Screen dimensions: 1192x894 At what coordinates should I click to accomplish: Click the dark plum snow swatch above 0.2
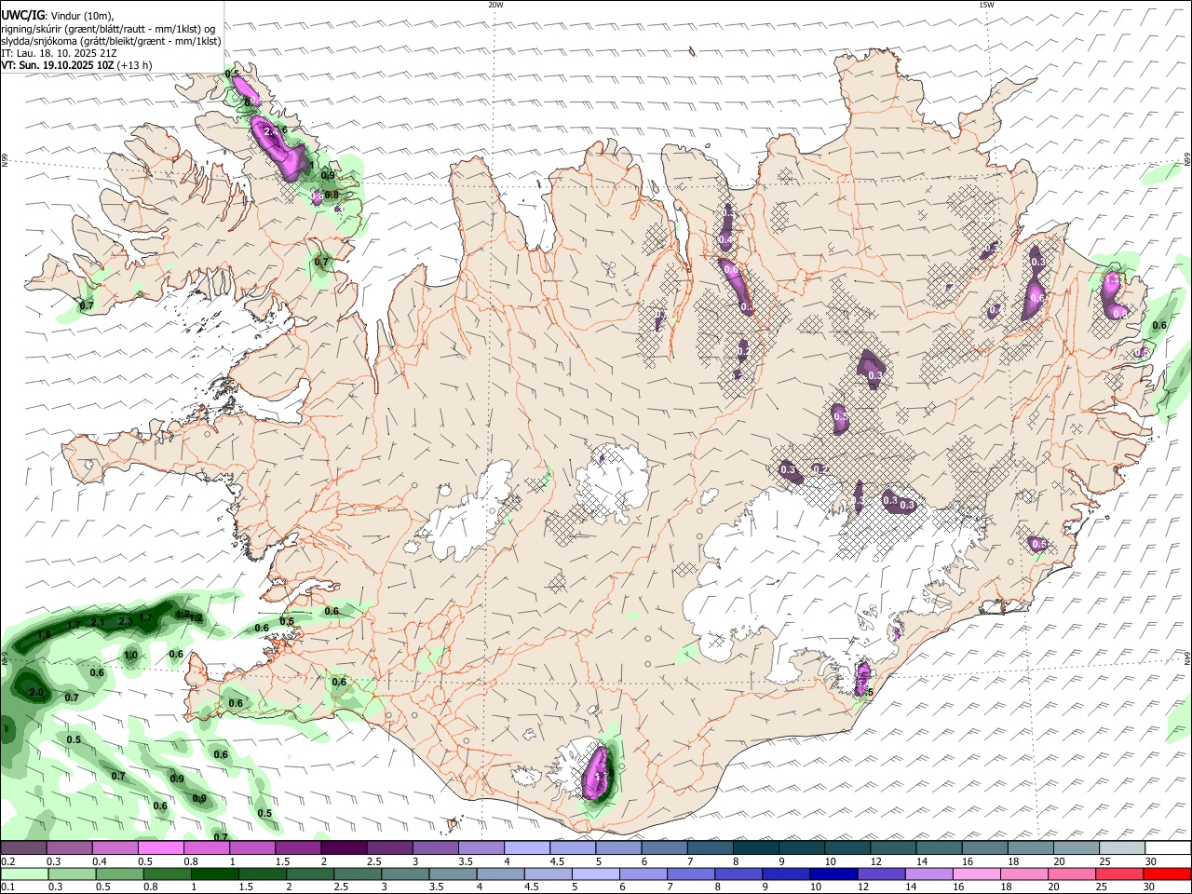point(24,847)
